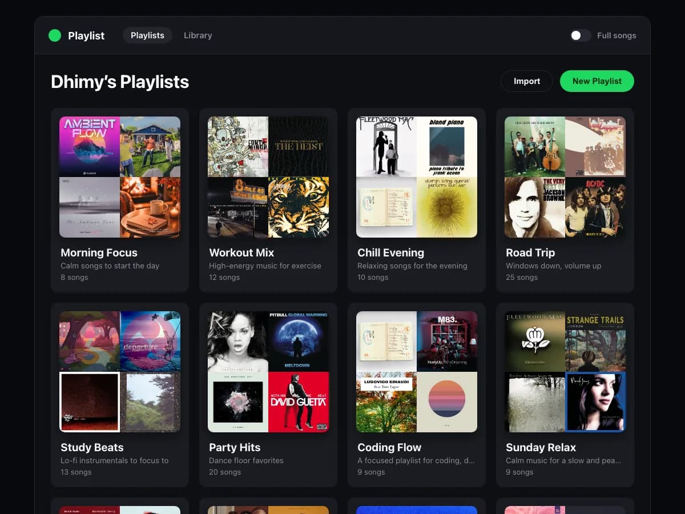Screen dimensions: 685x514
Task: Open the Study Beats playlist cover
Action: (x=120, y=372)
